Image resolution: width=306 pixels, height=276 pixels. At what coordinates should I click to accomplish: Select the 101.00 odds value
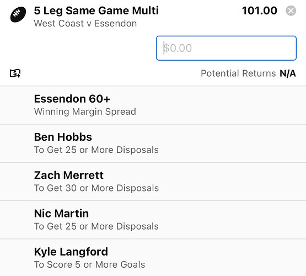coord(259,10)
